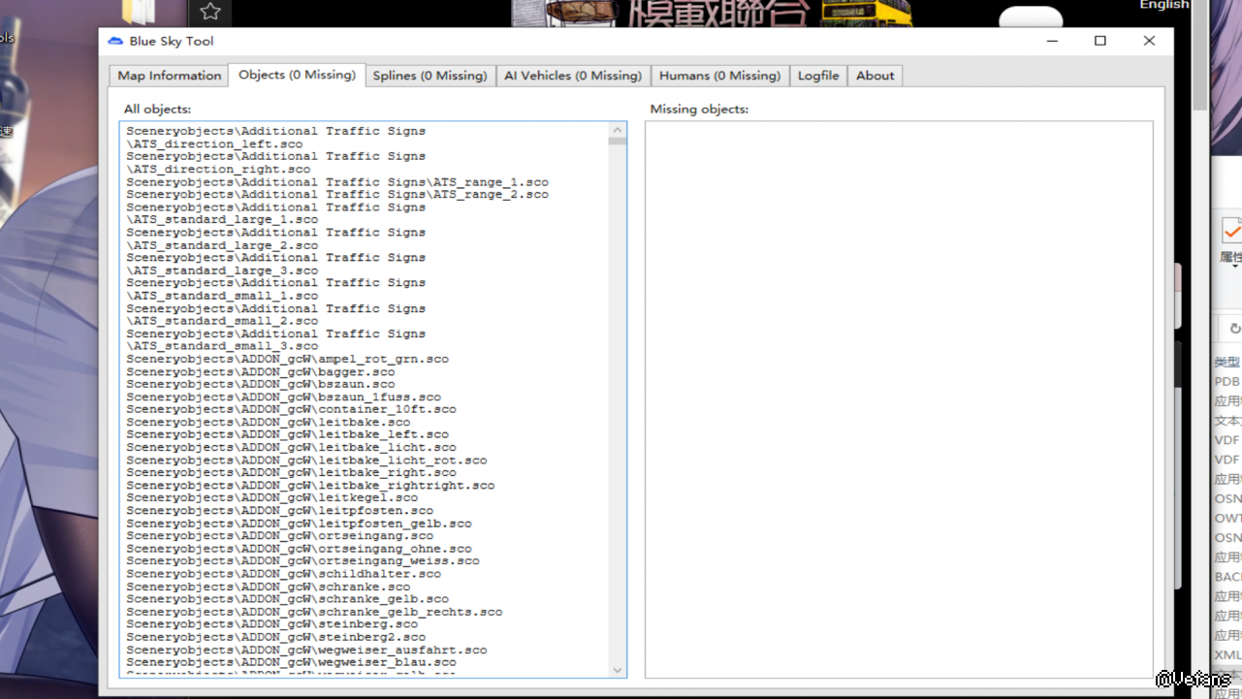This screenshot has width=1242, height=699.
Task: Click the orange checkmark properties icon
Action: 1232,232
